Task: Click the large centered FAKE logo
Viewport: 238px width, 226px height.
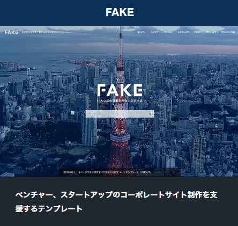Action: click(x=120, y=90)
